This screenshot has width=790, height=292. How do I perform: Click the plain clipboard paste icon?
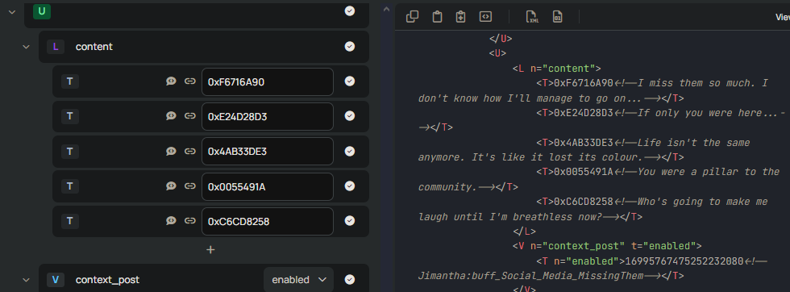437,17
